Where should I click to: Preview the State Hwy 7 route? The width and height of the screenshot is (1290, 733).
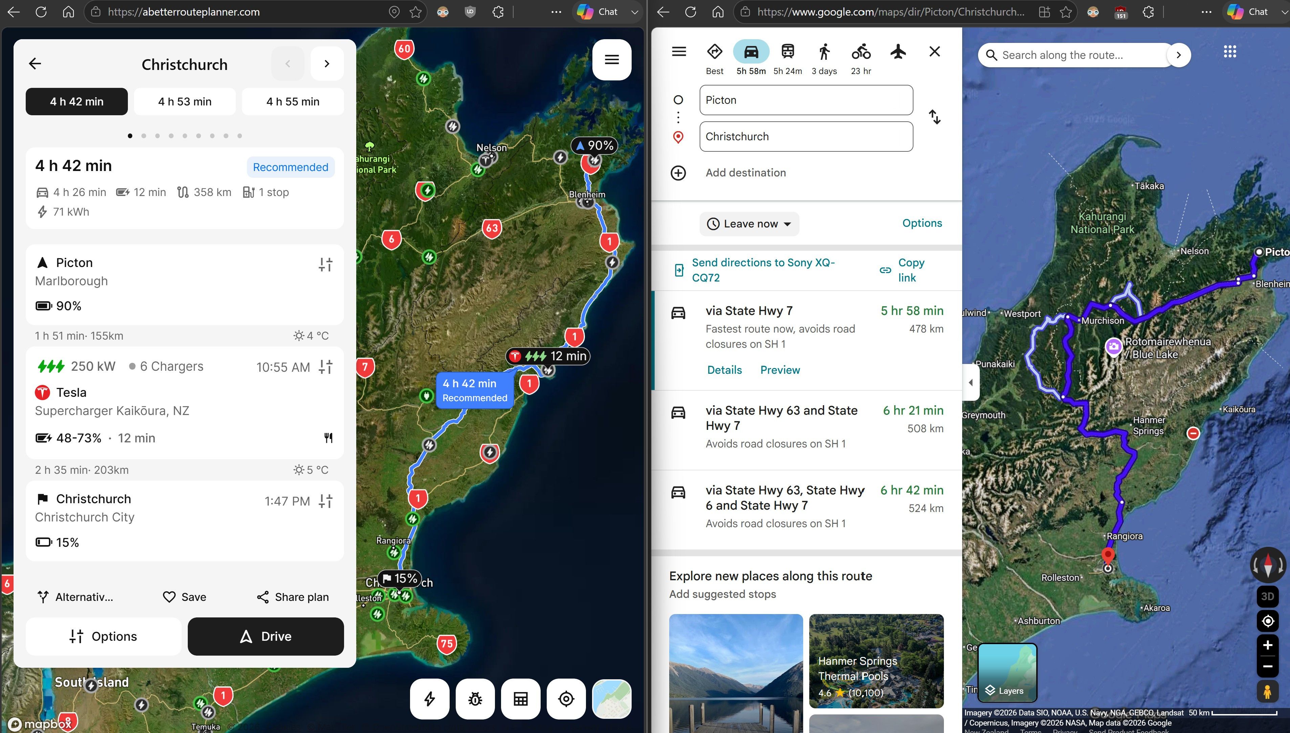click(780, 370)
